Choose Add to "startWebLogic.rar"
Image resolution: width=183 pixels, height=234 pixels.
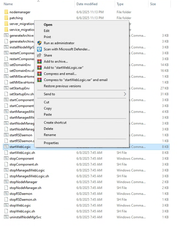pyautogui.click(x=64, y=68)
